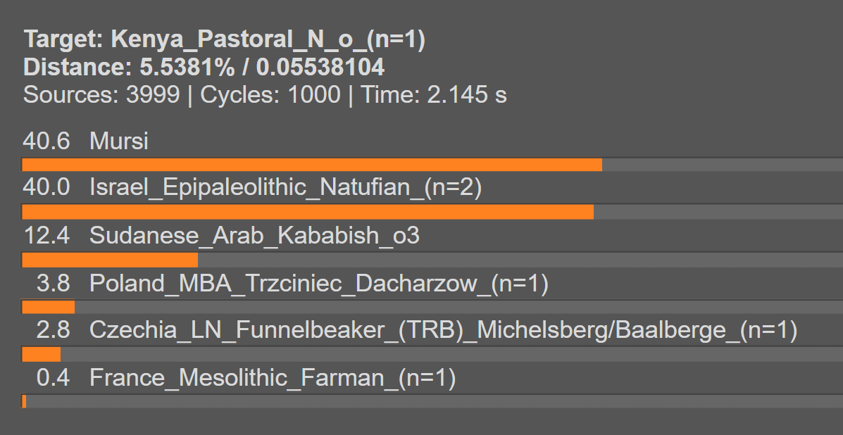
Task: Click the 2.8 percentage value
Action: [x=53, y=330]
